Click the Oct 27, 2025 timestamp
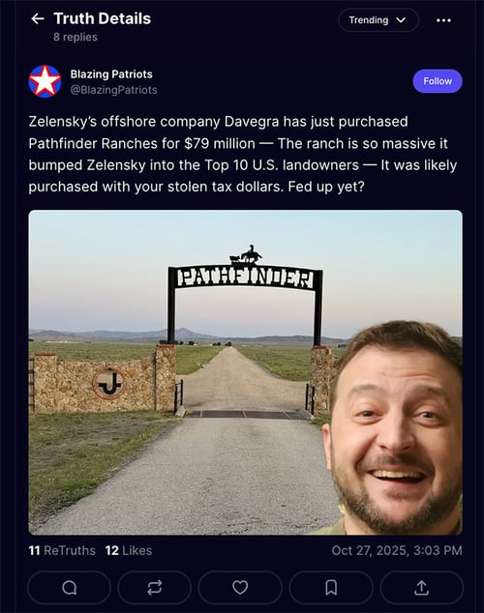 tap(397, 550)
